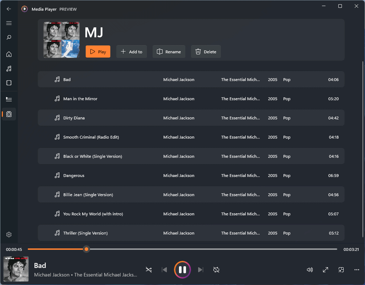Open Michael Jackson artist link in Bad row
Screen dimensions: 365x285
tap(179, 80)
